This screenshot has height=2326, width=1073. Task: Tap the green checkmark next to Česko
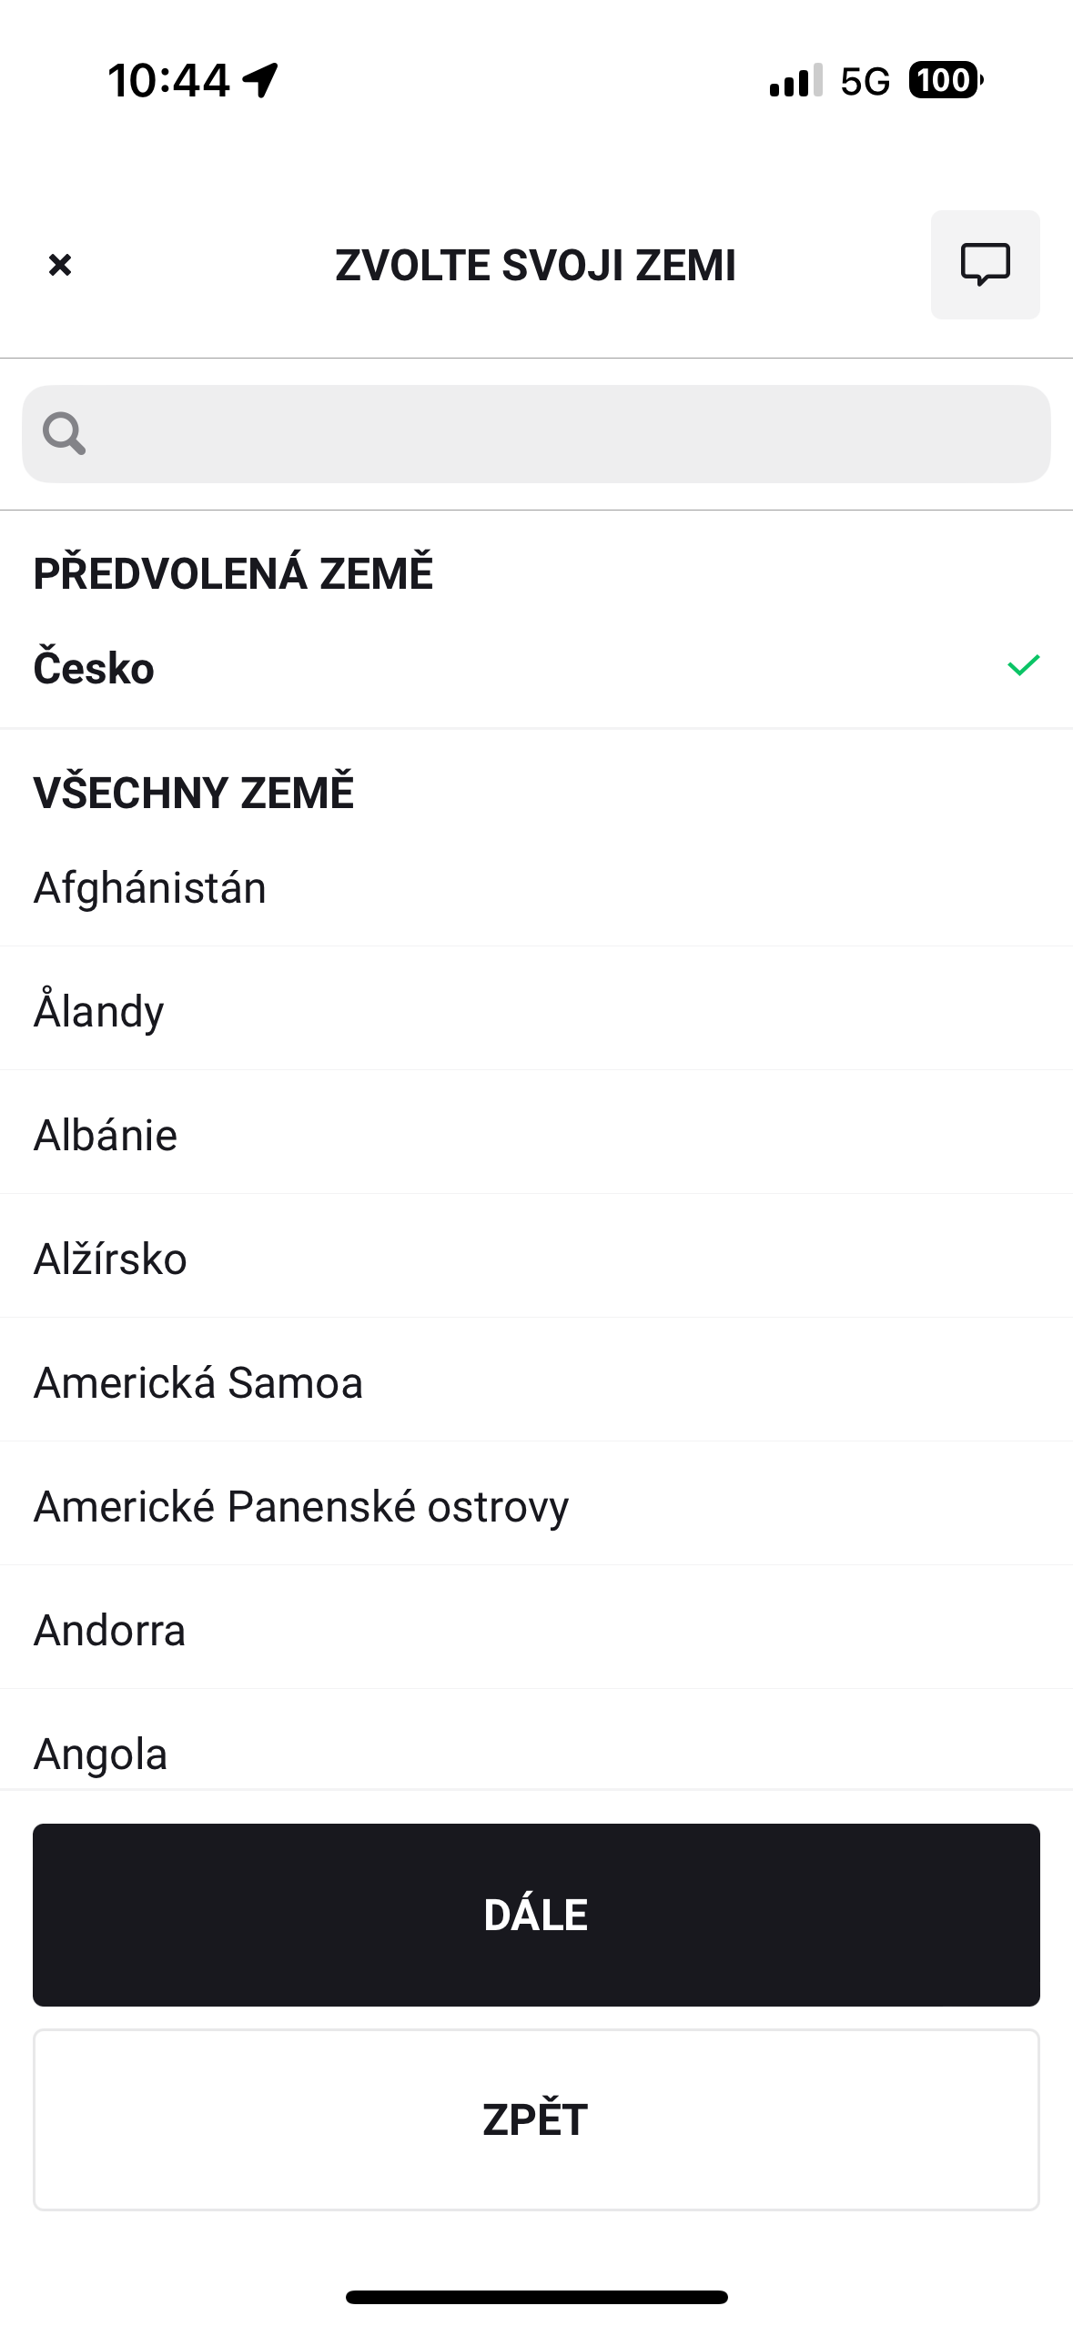tap(1023, 666)
